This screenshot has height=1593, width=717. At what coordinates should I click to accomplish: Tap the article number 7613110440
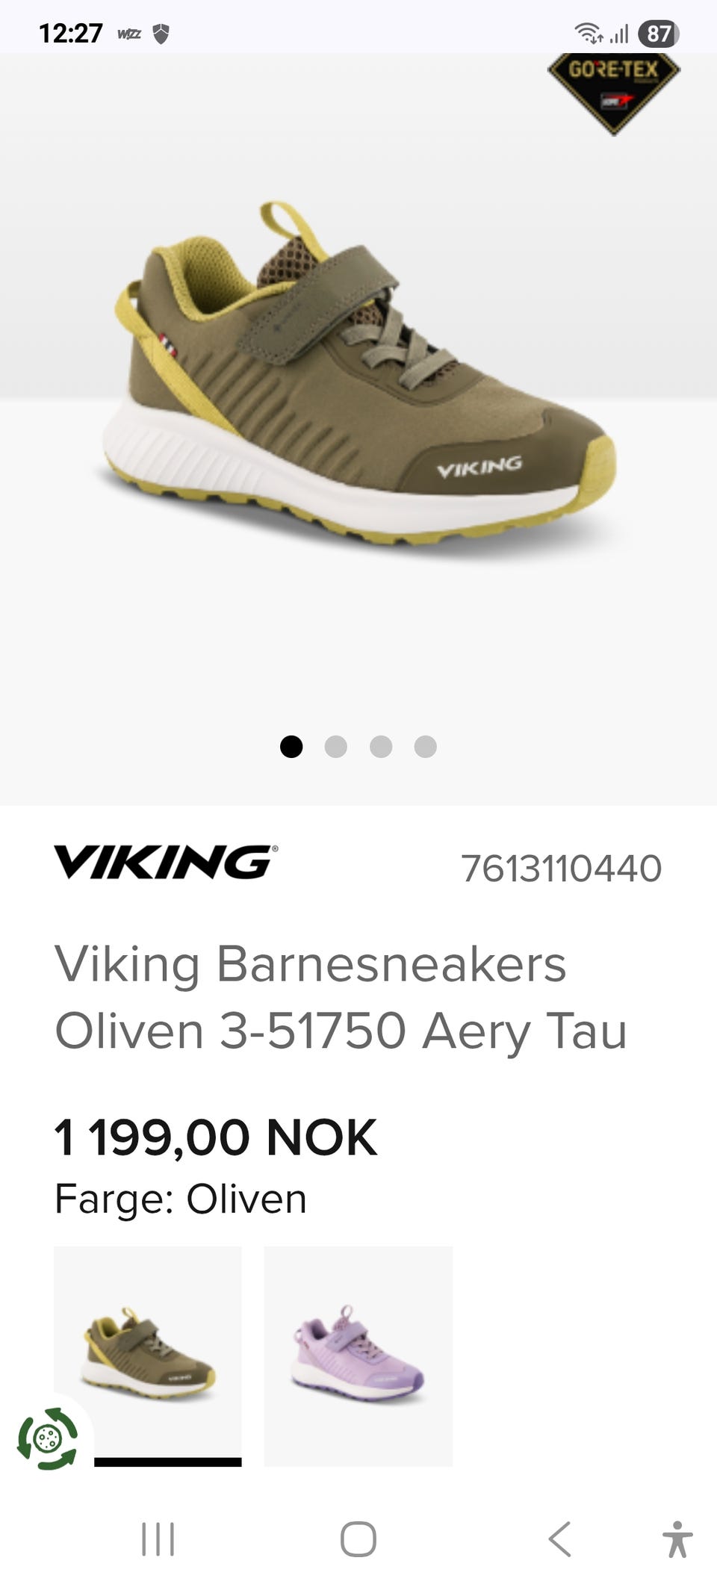click(562, 868)
